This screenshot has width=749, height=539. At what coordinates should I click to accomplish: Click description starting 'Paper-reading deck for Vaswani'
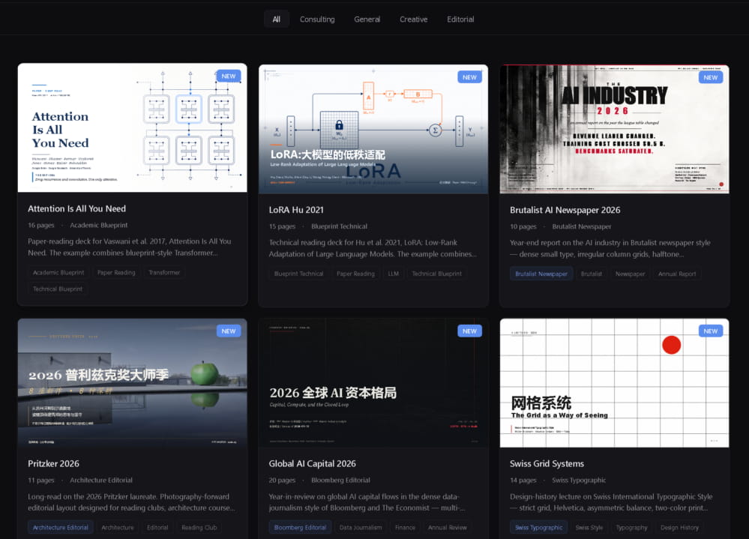click(x=130, y=247)
